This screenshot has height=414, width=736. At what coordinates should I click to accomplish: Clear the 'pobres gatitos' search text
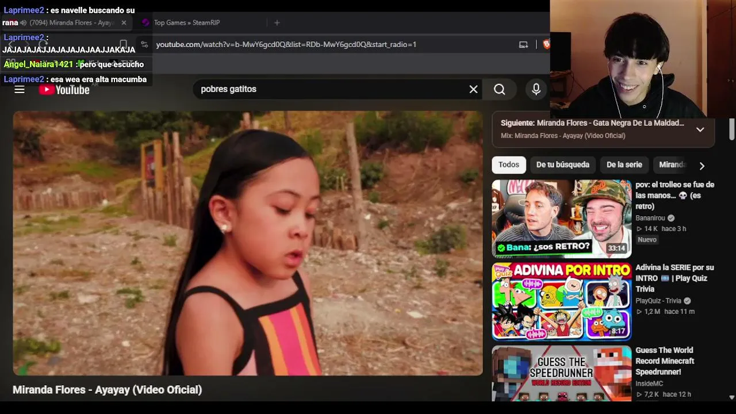(x=473, y=89)
